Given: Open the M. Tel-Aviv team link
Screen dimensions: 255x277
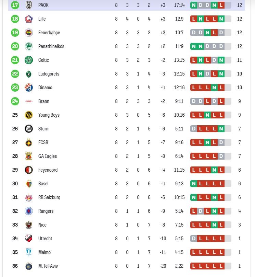Looking at the screenshot, I should [x=48, y=266].
